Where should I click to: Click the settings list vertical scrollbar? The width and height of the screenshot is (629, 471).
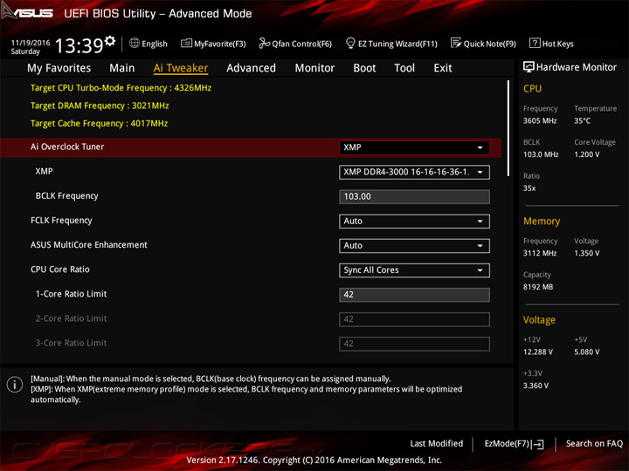pyautogui.click(x=508, y=128)
